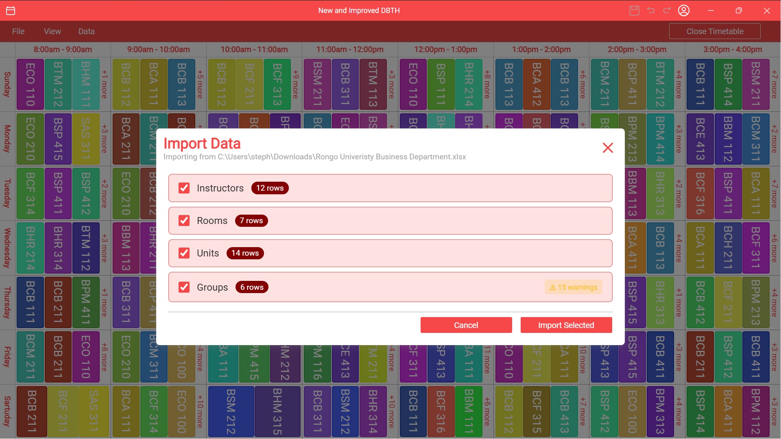Viewport: 781px width, 439px height.
Task: Click the undo arrow icon
Action: pos(651,11)
